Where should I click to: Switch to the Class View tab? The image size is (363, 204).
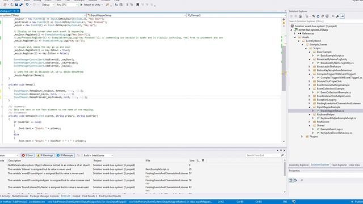[354, 165]
